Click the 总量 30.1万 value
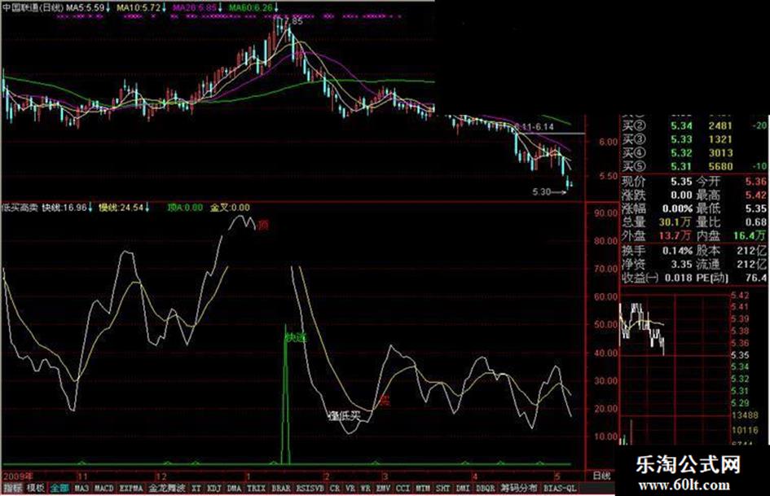This screenshot has width=770, height=496. 676,222
